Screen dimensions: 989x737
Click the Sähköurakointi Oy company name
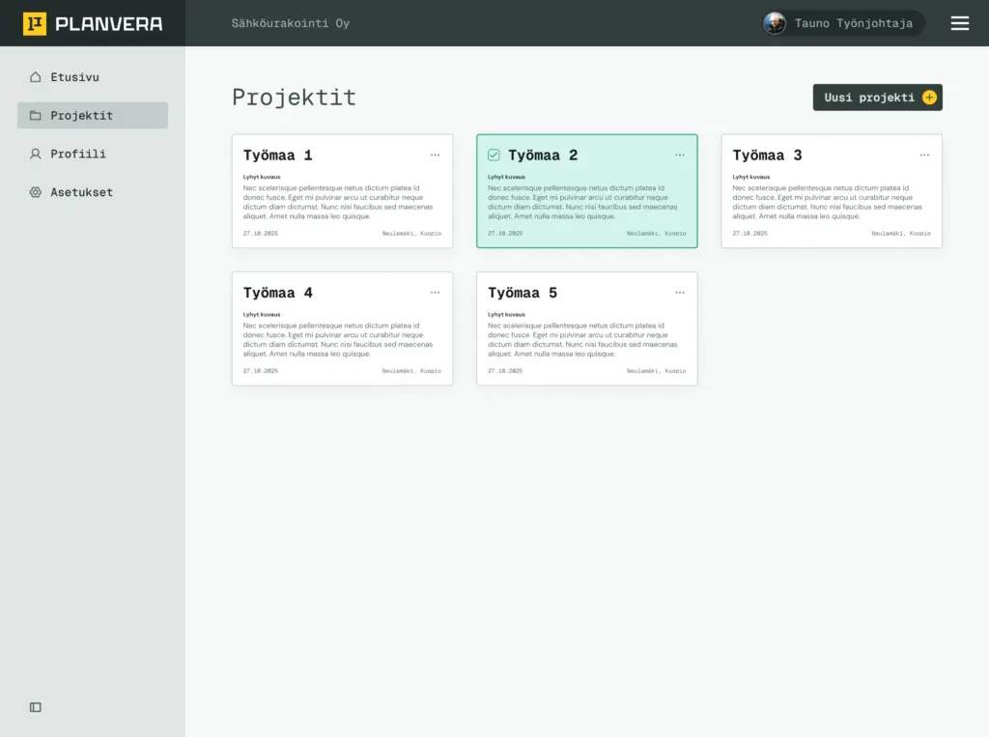click(290, 23)
